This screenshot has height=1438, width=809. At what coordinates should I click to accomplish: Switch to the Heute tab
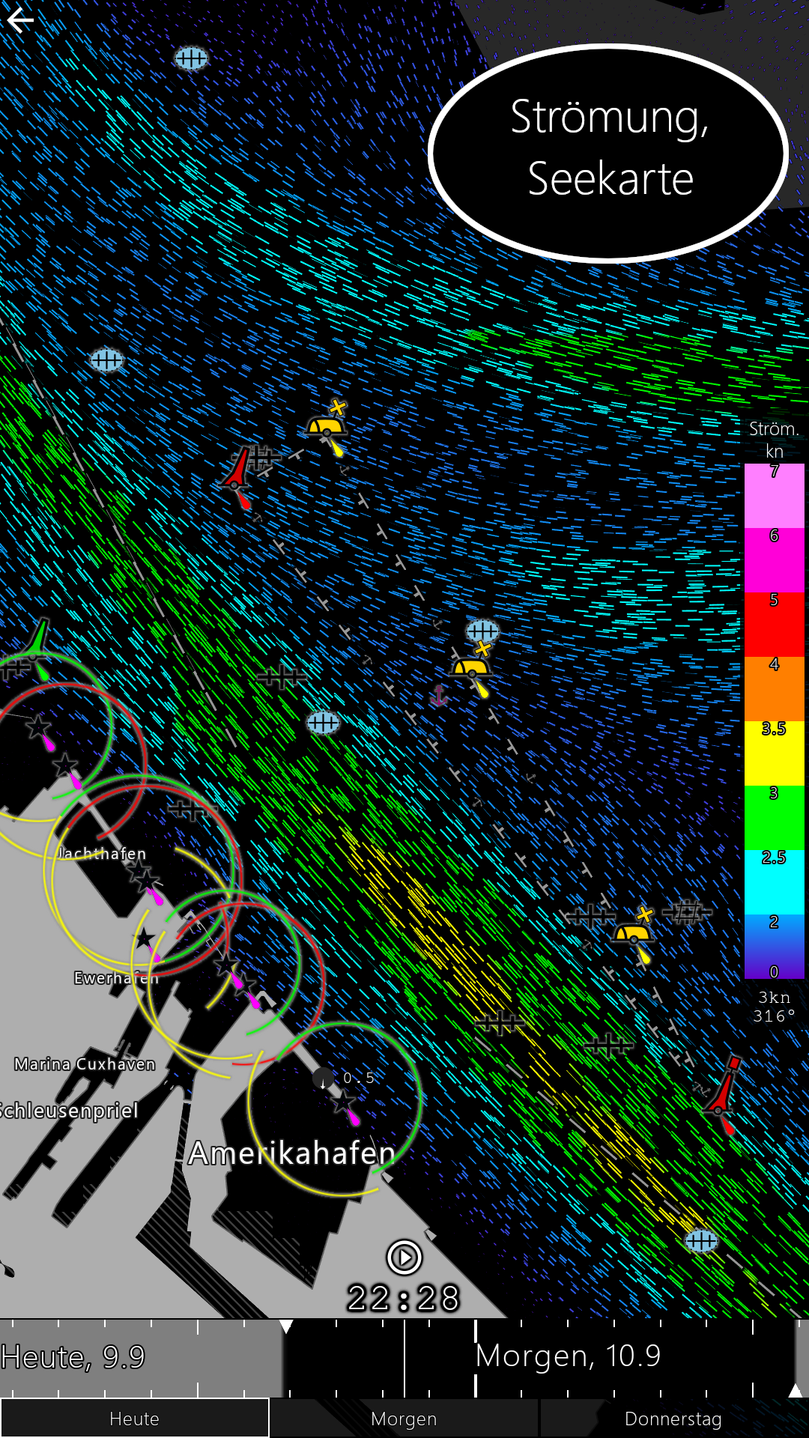(x=134, y=1419)
